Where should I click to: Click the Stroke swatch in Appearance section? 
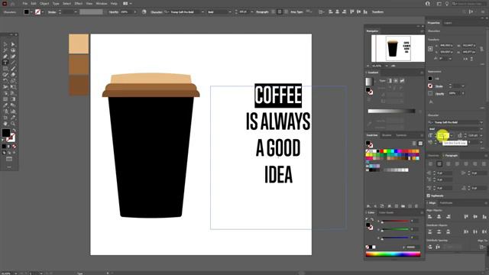pos(430,86)
